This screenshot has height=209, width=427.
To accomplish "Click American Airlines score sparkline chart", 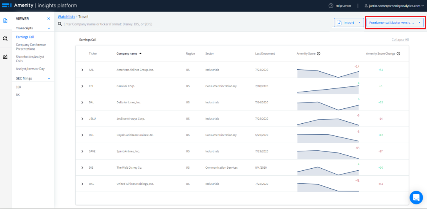I will tap(328, 73).
